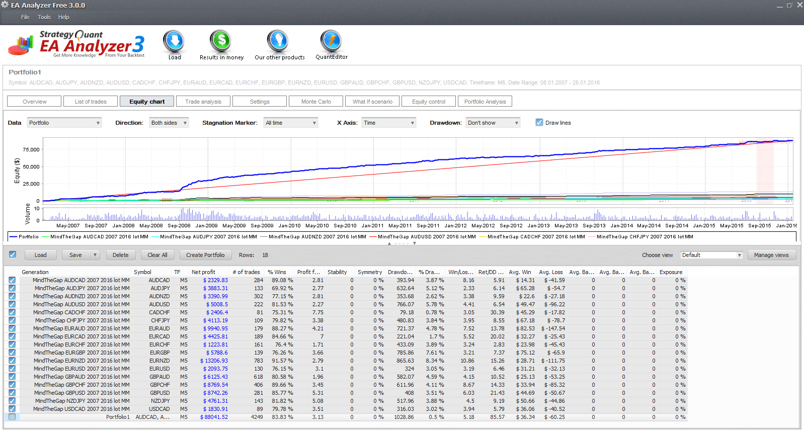The height and width of the screenshot is (431, 804).
Task: Open Results in money icon
Action: (x=221, y=41)
